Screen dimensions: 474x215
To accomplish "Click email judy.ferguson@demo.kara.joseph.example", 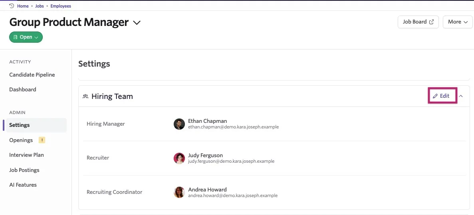I will (231, 161).
